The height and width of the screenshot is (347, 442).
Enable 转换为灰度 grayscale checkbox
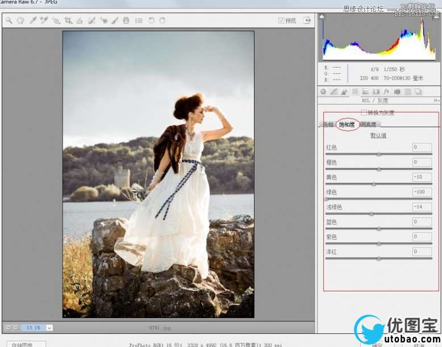[364, 112]
